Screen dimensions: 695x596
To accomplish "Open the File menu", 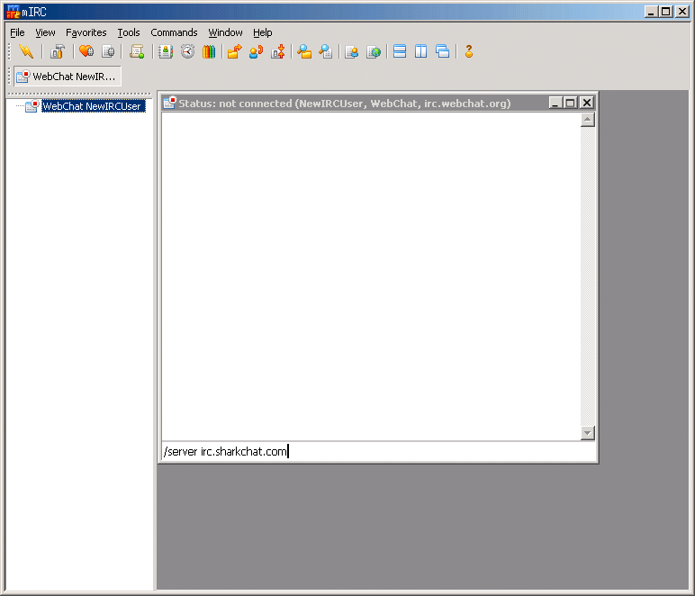I will pyautogui.click(x=17, y=32).
